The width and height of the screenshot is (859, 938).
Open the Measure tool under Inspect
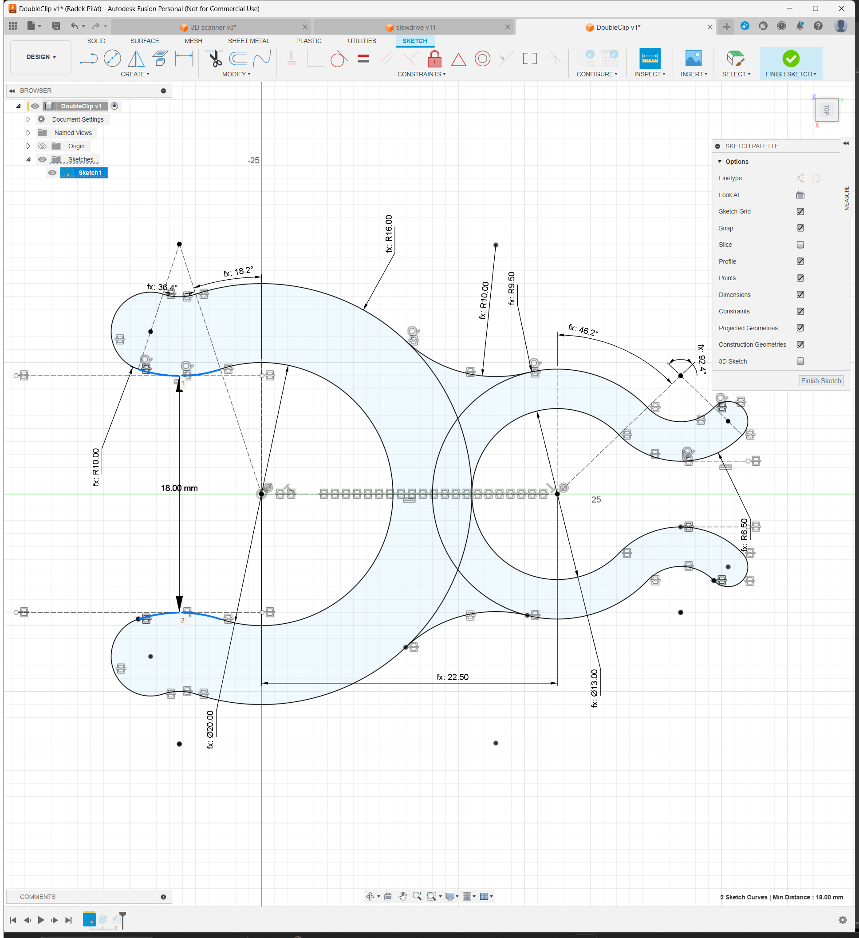(x=650, y=59)
